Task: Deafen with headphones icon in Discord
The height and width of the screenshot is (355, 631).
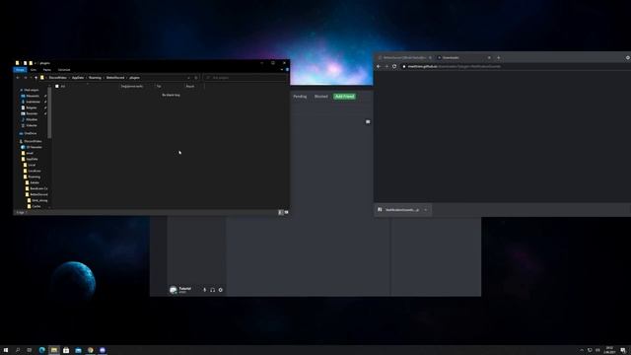Action: 213,290
